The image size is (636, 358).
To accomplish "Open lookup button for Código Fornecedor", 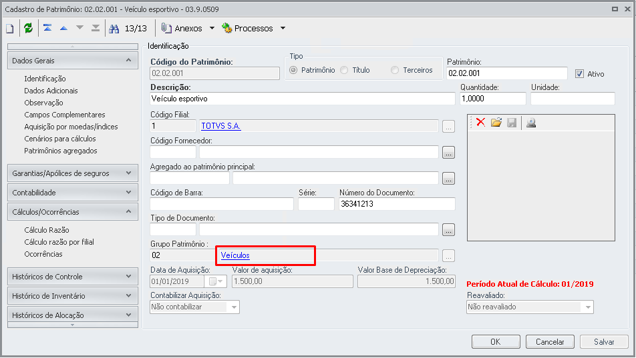I will coord(448,153).
